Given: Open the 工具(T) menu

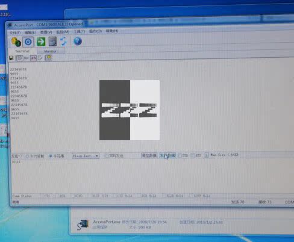Looking at the screenshot, I should click(80, 31).
